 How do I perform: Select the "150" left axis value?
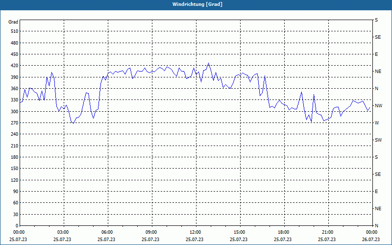coord(15,169)
